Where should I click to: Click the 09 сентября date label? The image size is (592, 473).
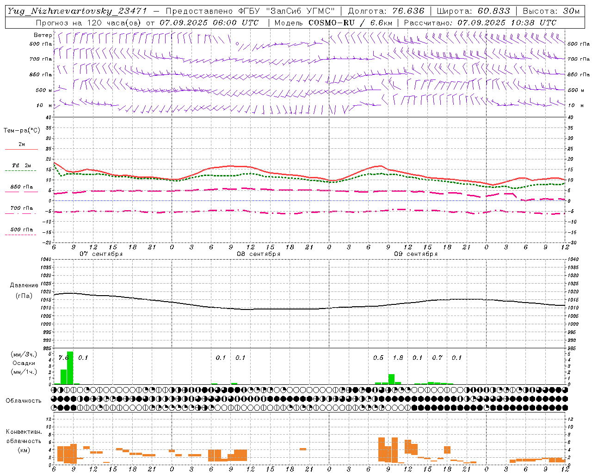[x=415, y=254]
